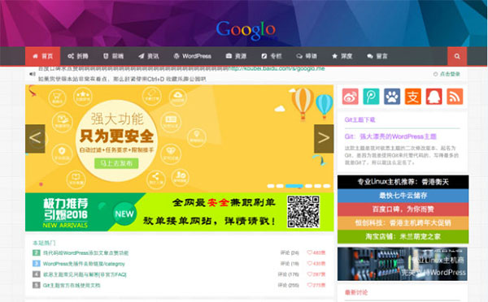
Task: Open the Linux server hosting image ad
Action: point(403,264)
